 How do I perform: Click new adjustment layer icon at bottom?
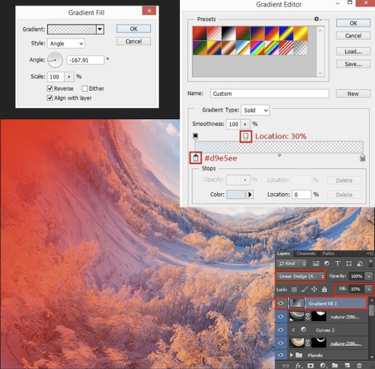click(322, 365)
